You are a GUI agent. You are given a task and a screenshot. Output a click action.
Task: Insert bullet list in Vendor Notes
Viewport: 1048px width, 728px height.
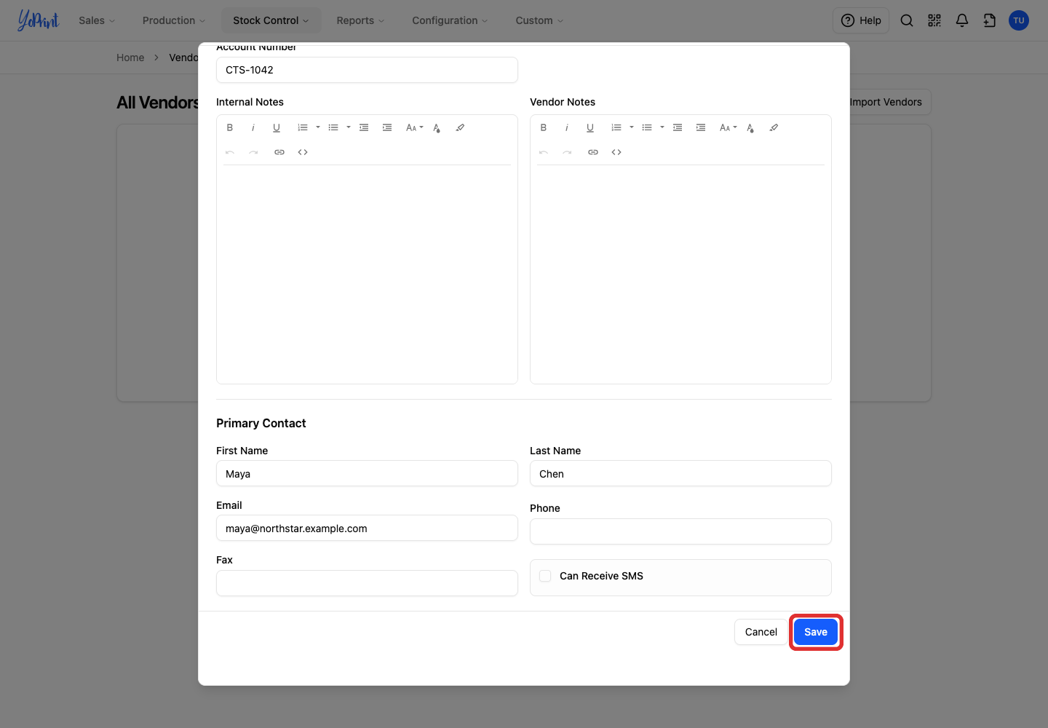point(647,127)
